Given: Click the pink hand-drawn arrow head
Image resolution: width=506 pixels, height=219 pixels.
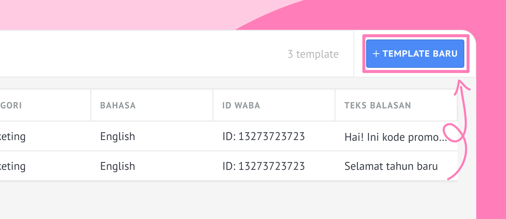Looking at the screenshot, I should (461, 84).
